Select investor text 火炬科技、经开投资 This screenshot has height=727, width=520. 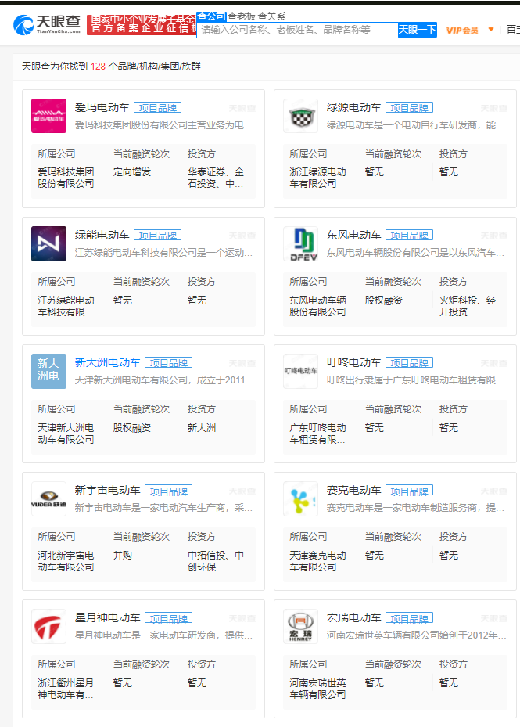click(x=467, y=306)
